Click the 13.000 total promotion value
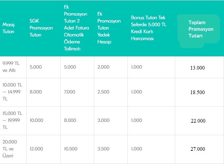This screenshot has height=164, width=224. click(x=197, y=68)
